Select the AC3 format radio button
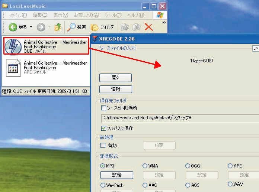This screenshot has width=259, height=192. coord(188,185)
